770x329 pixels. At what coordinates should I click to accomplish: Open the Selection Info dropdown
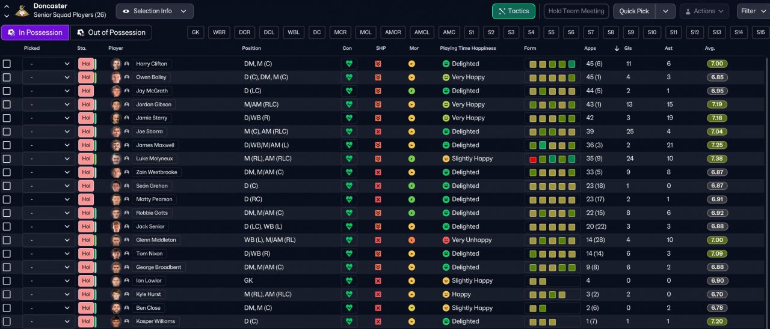pyautogui.click(x=155, y=11)
